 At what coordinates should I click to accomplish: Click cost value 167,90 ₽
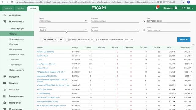(172, 94)
